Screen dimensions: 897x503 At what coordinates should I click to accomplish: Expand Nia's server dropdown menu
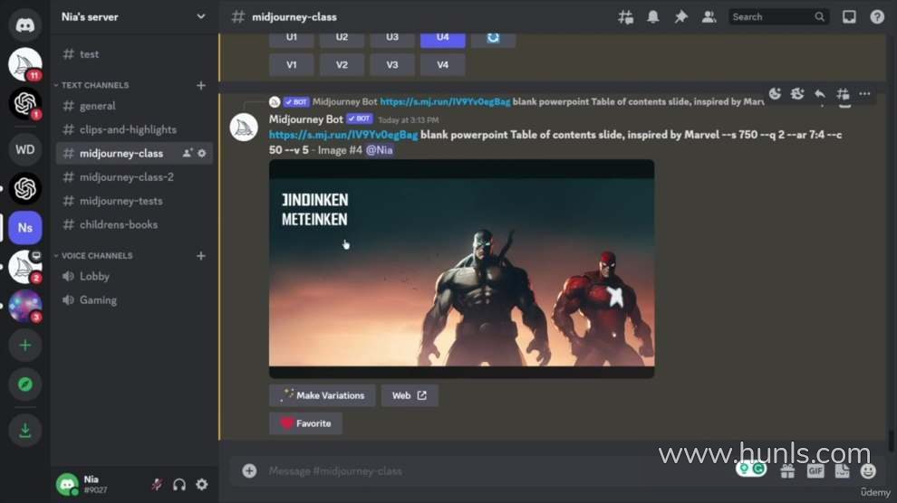point(201,16)
